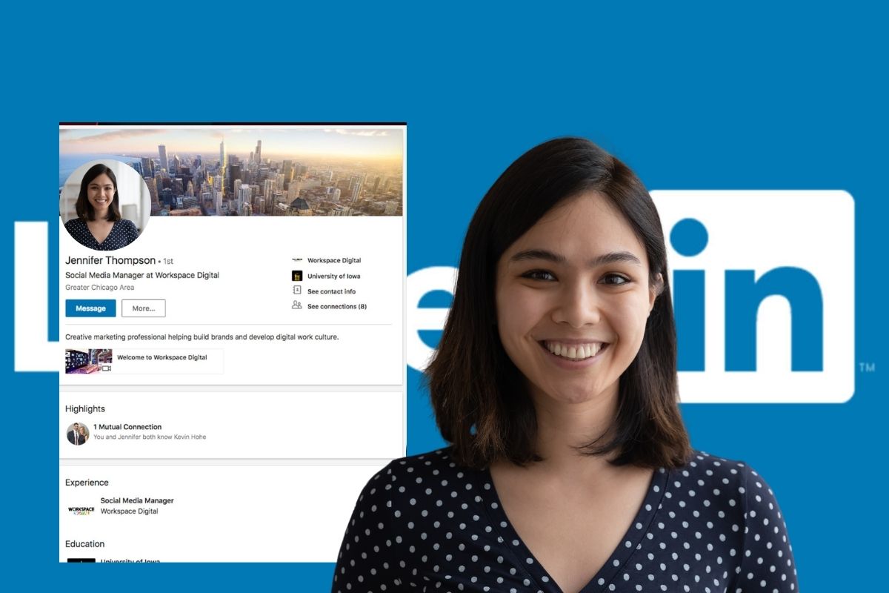
Task: Click the Workspace Digital logo in sidebar
Action: point(297,260)
